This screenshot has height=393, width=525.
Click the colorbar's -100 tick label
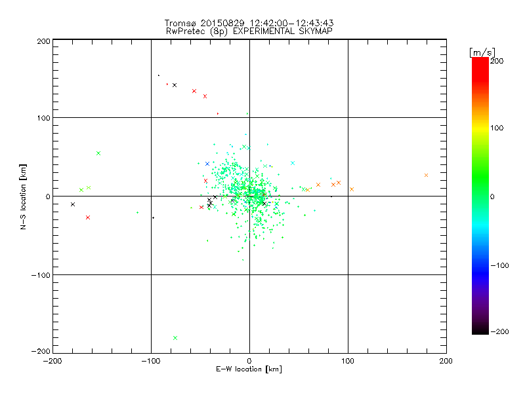[x=502, y=266]
